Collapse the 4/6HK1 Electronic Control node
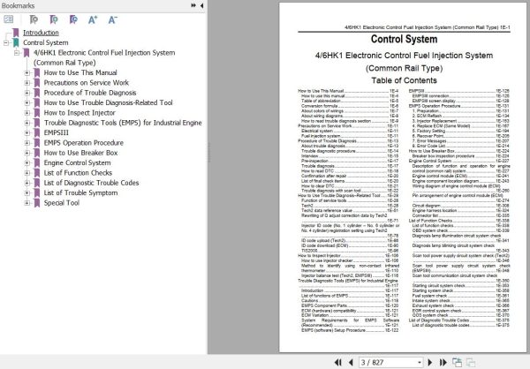 coord(17,53)
